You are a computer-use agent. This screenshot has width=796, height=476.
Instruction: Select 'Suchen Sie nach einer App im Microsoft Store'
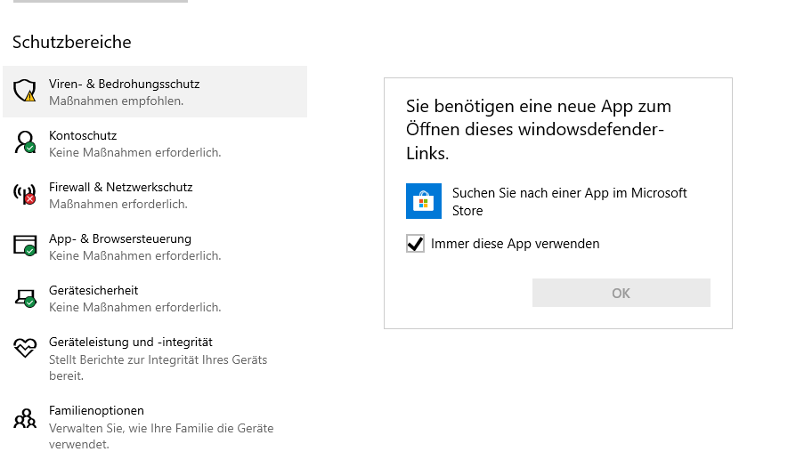point(570,201)
